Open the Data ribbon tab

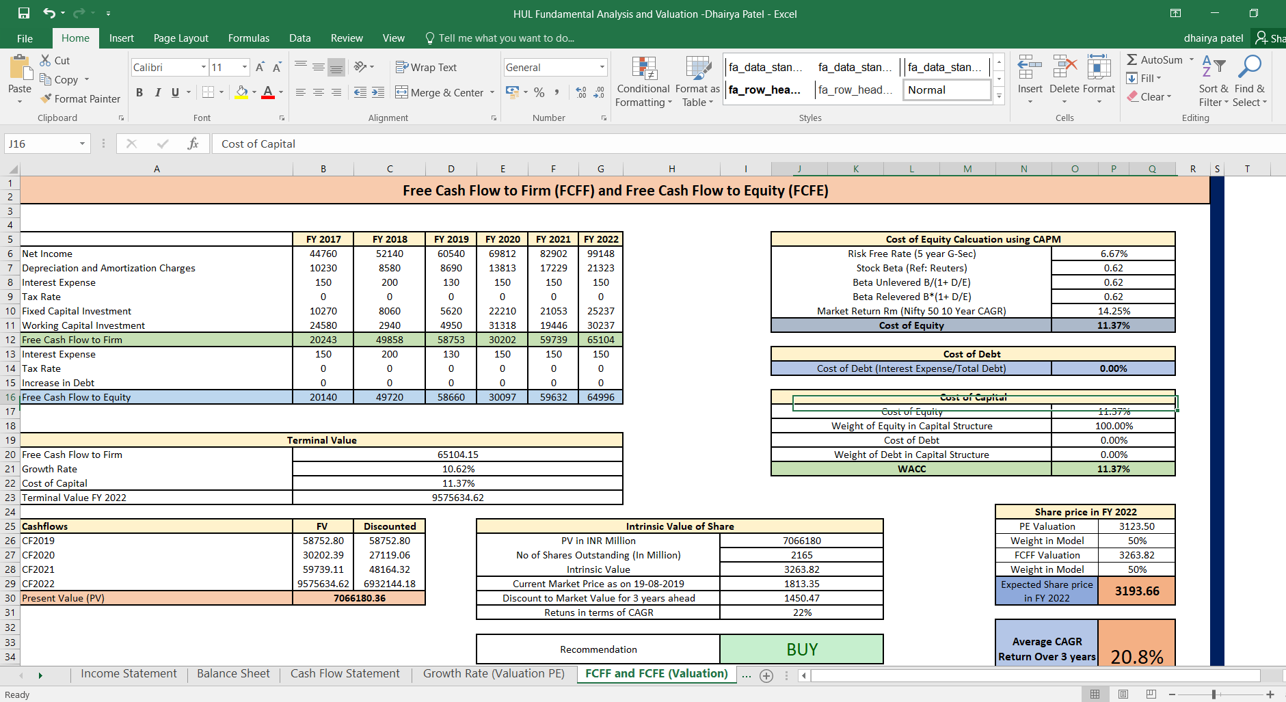(x=300, y=38)
